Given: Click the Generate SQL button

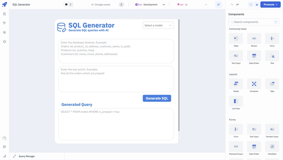Looking at the screenshot, I should (157, 98).
